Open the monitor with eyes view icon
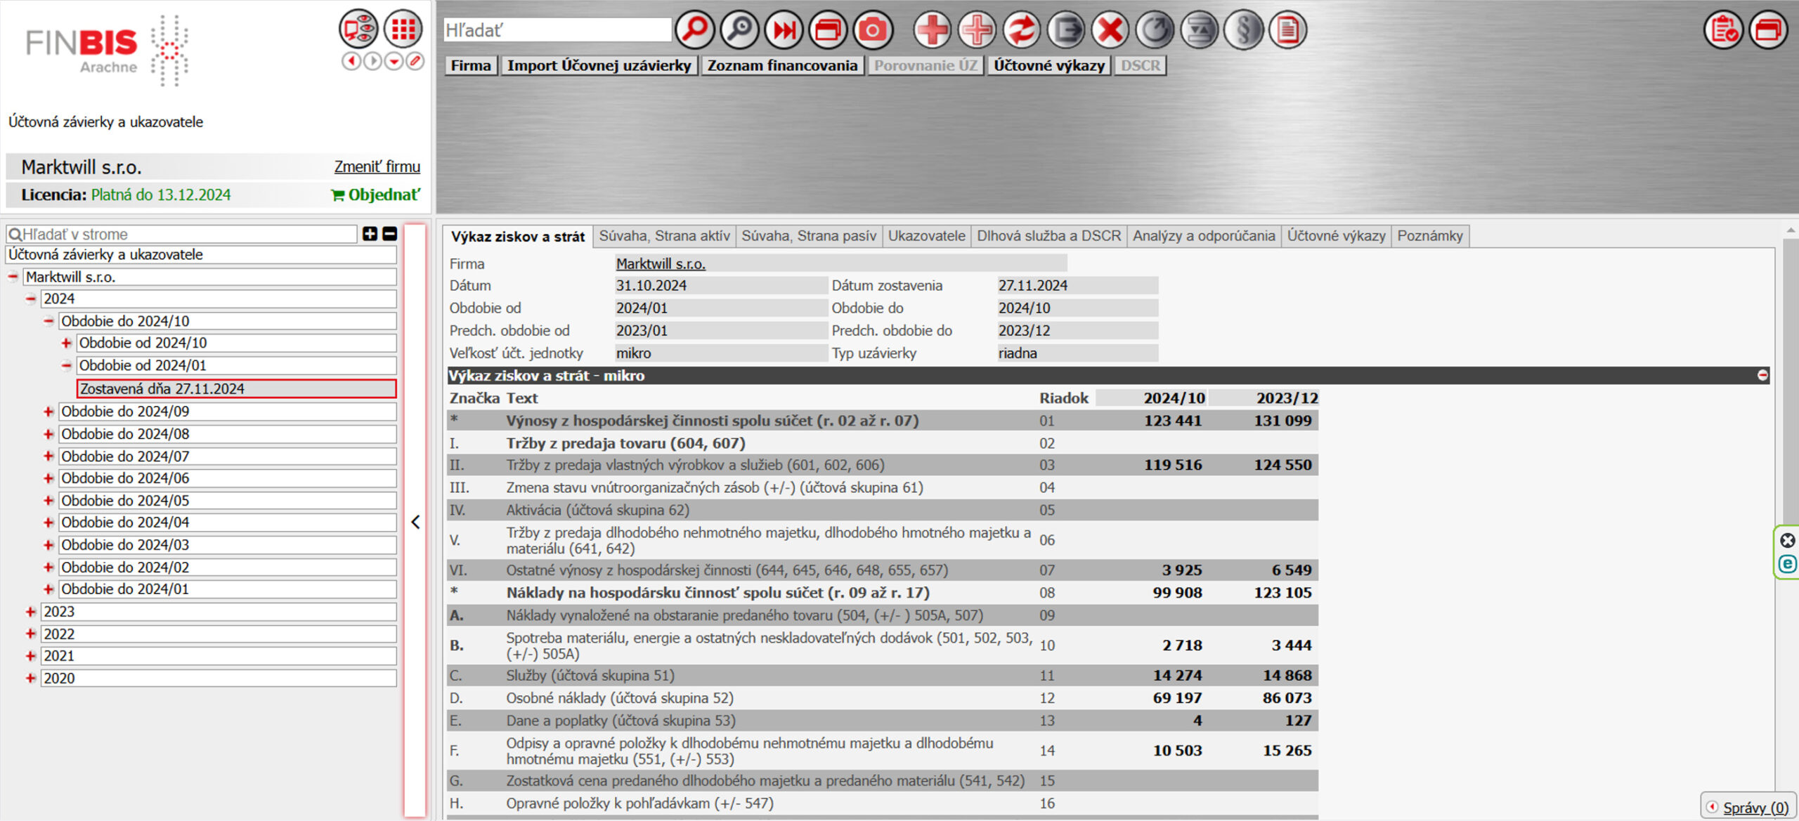Screen dimensions: 1799x821 (x=358, y=29)
